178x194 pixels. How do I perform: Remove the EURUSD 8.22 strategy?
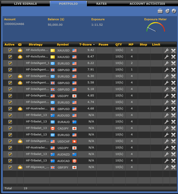tap(173, 63)
